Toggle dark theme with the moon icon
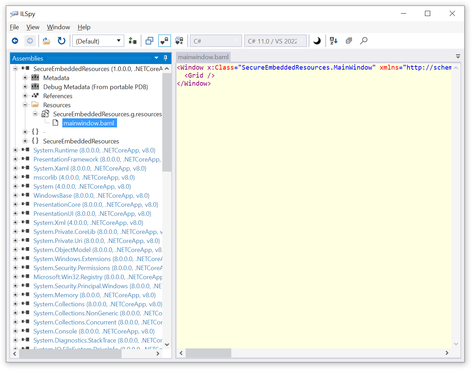Screen dimensions: 472x370 click(x=317, y=41)
